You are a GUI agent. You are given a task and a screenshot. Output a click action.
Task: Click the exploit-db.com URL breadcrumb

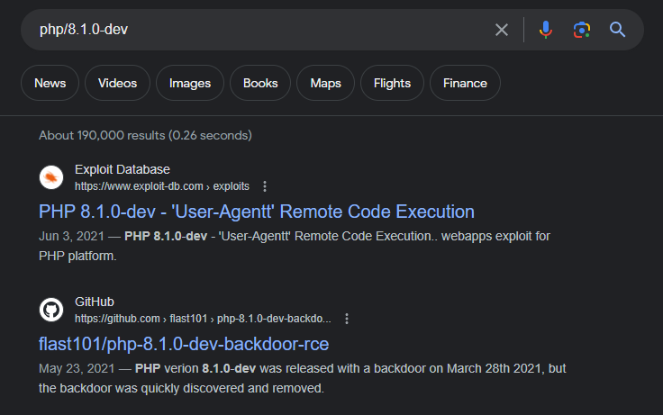point(161,186)
